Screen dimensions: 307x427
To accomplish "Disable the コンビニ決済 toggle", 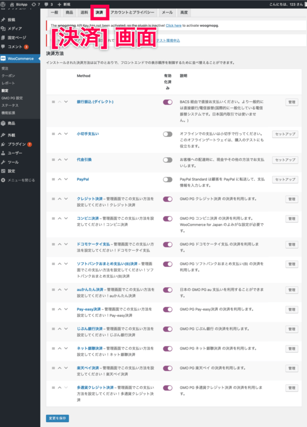I will click(168, 219).
